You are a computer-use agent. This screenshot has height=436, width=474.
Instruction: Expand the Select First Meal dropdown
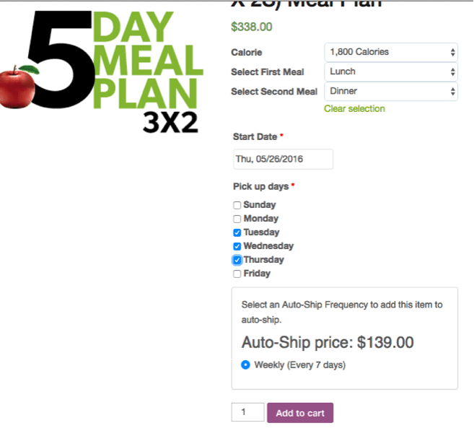391,72
